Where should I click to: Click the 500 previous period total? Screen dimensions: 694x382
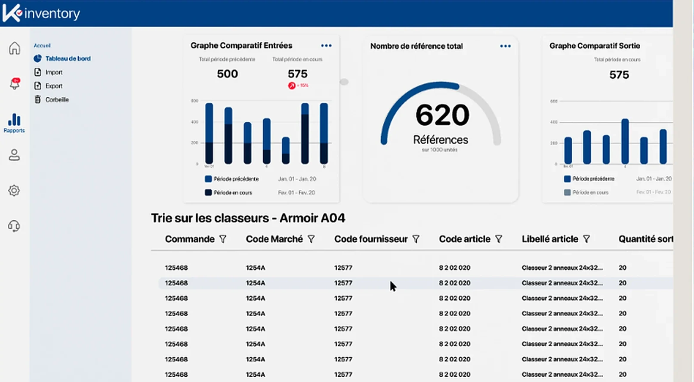[228, 74]
